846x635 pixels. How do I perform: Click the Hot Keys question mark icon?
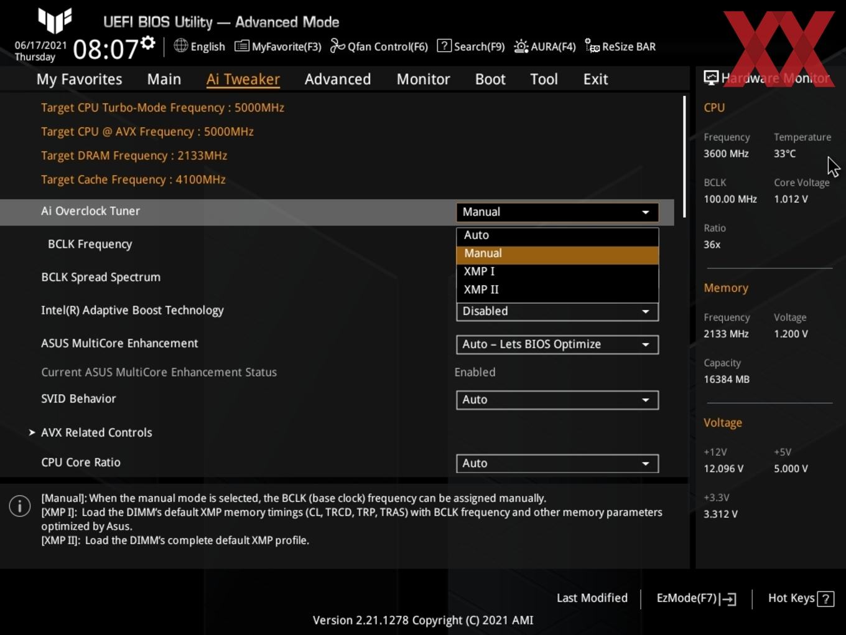click(x=825, y=599)
